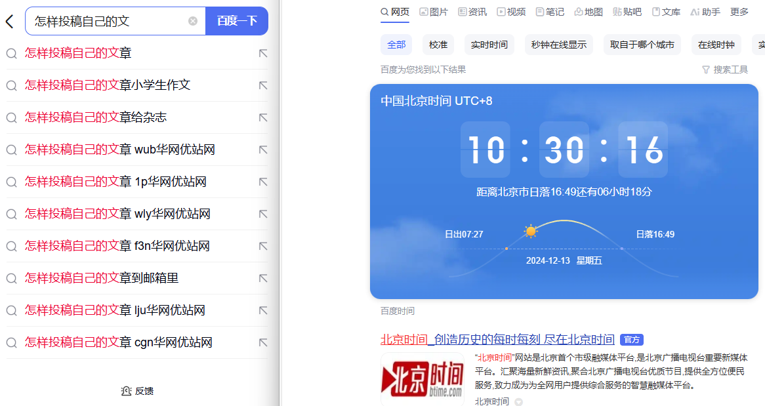The width and height of the screenshot is (765, 406).
Task: Tap fill arrow for cgn华网优站网 suggestion
Action: (263, 343)
